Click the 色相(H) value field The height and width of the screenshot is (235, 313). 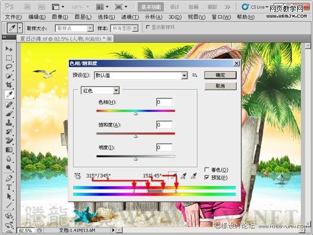164,102
